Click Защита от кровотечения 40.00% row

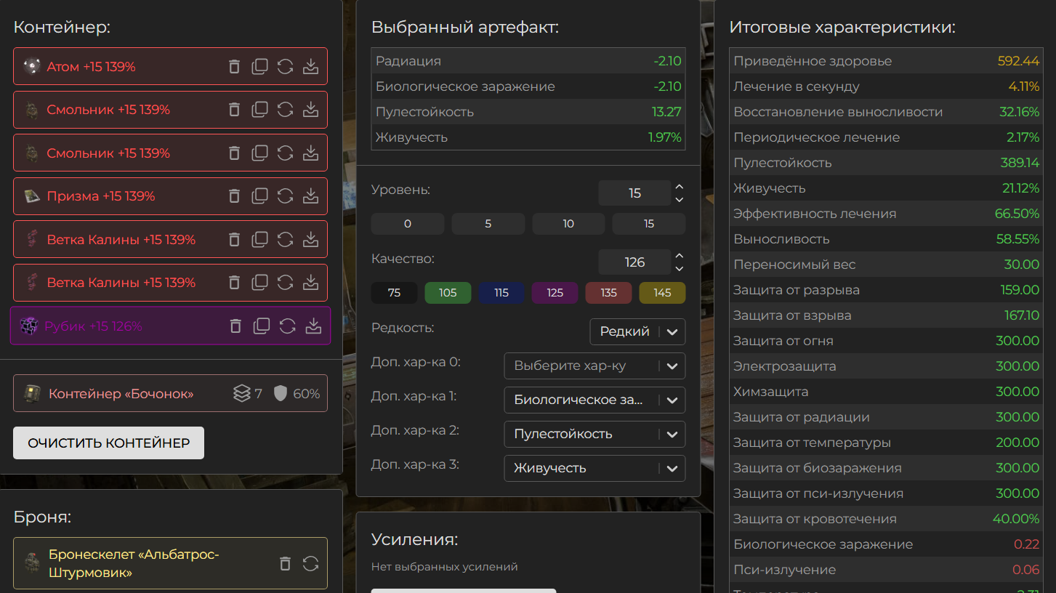point(887,519)
